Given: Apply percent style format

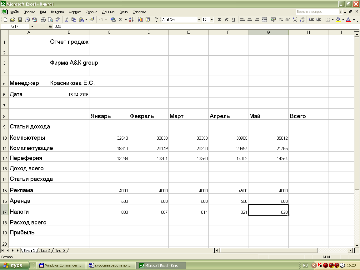Looking at the screenshot, I should tap(281, 20).
